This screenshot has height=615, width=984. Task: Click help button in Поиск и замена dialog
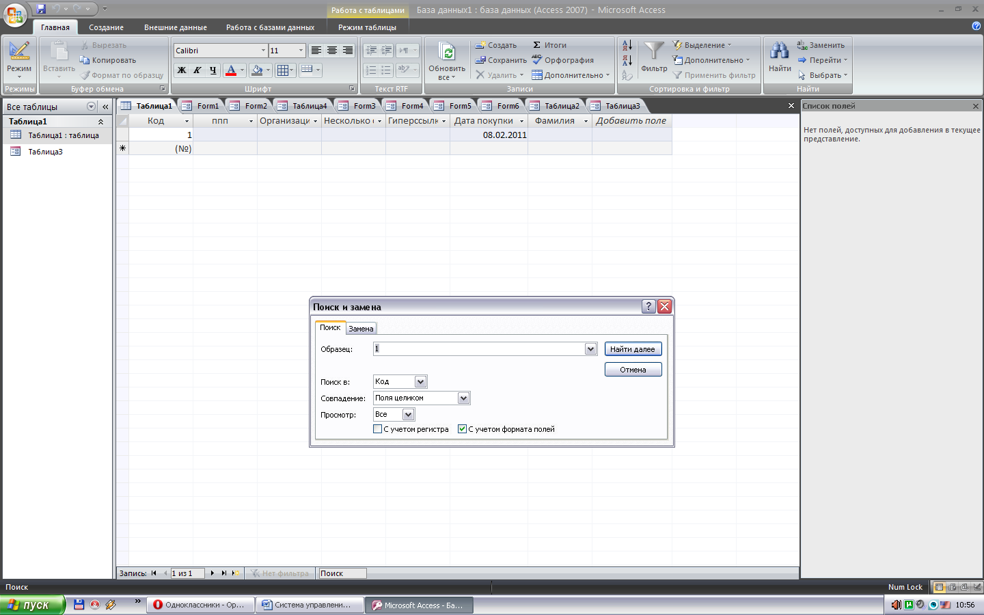(648, 307)
